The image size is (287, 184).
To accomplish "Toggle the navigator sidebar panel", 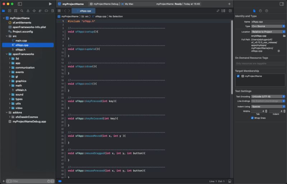I will [x=20, y=4].
